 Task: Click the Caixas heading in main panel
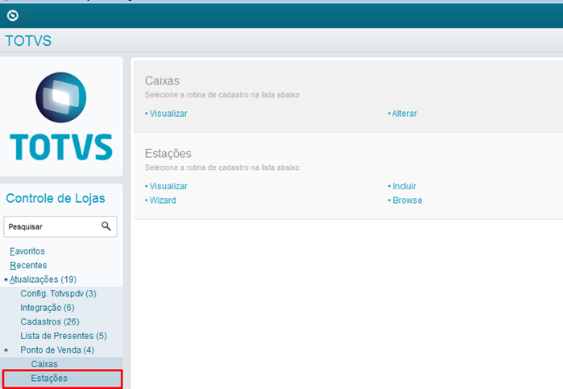click(162, 81)
